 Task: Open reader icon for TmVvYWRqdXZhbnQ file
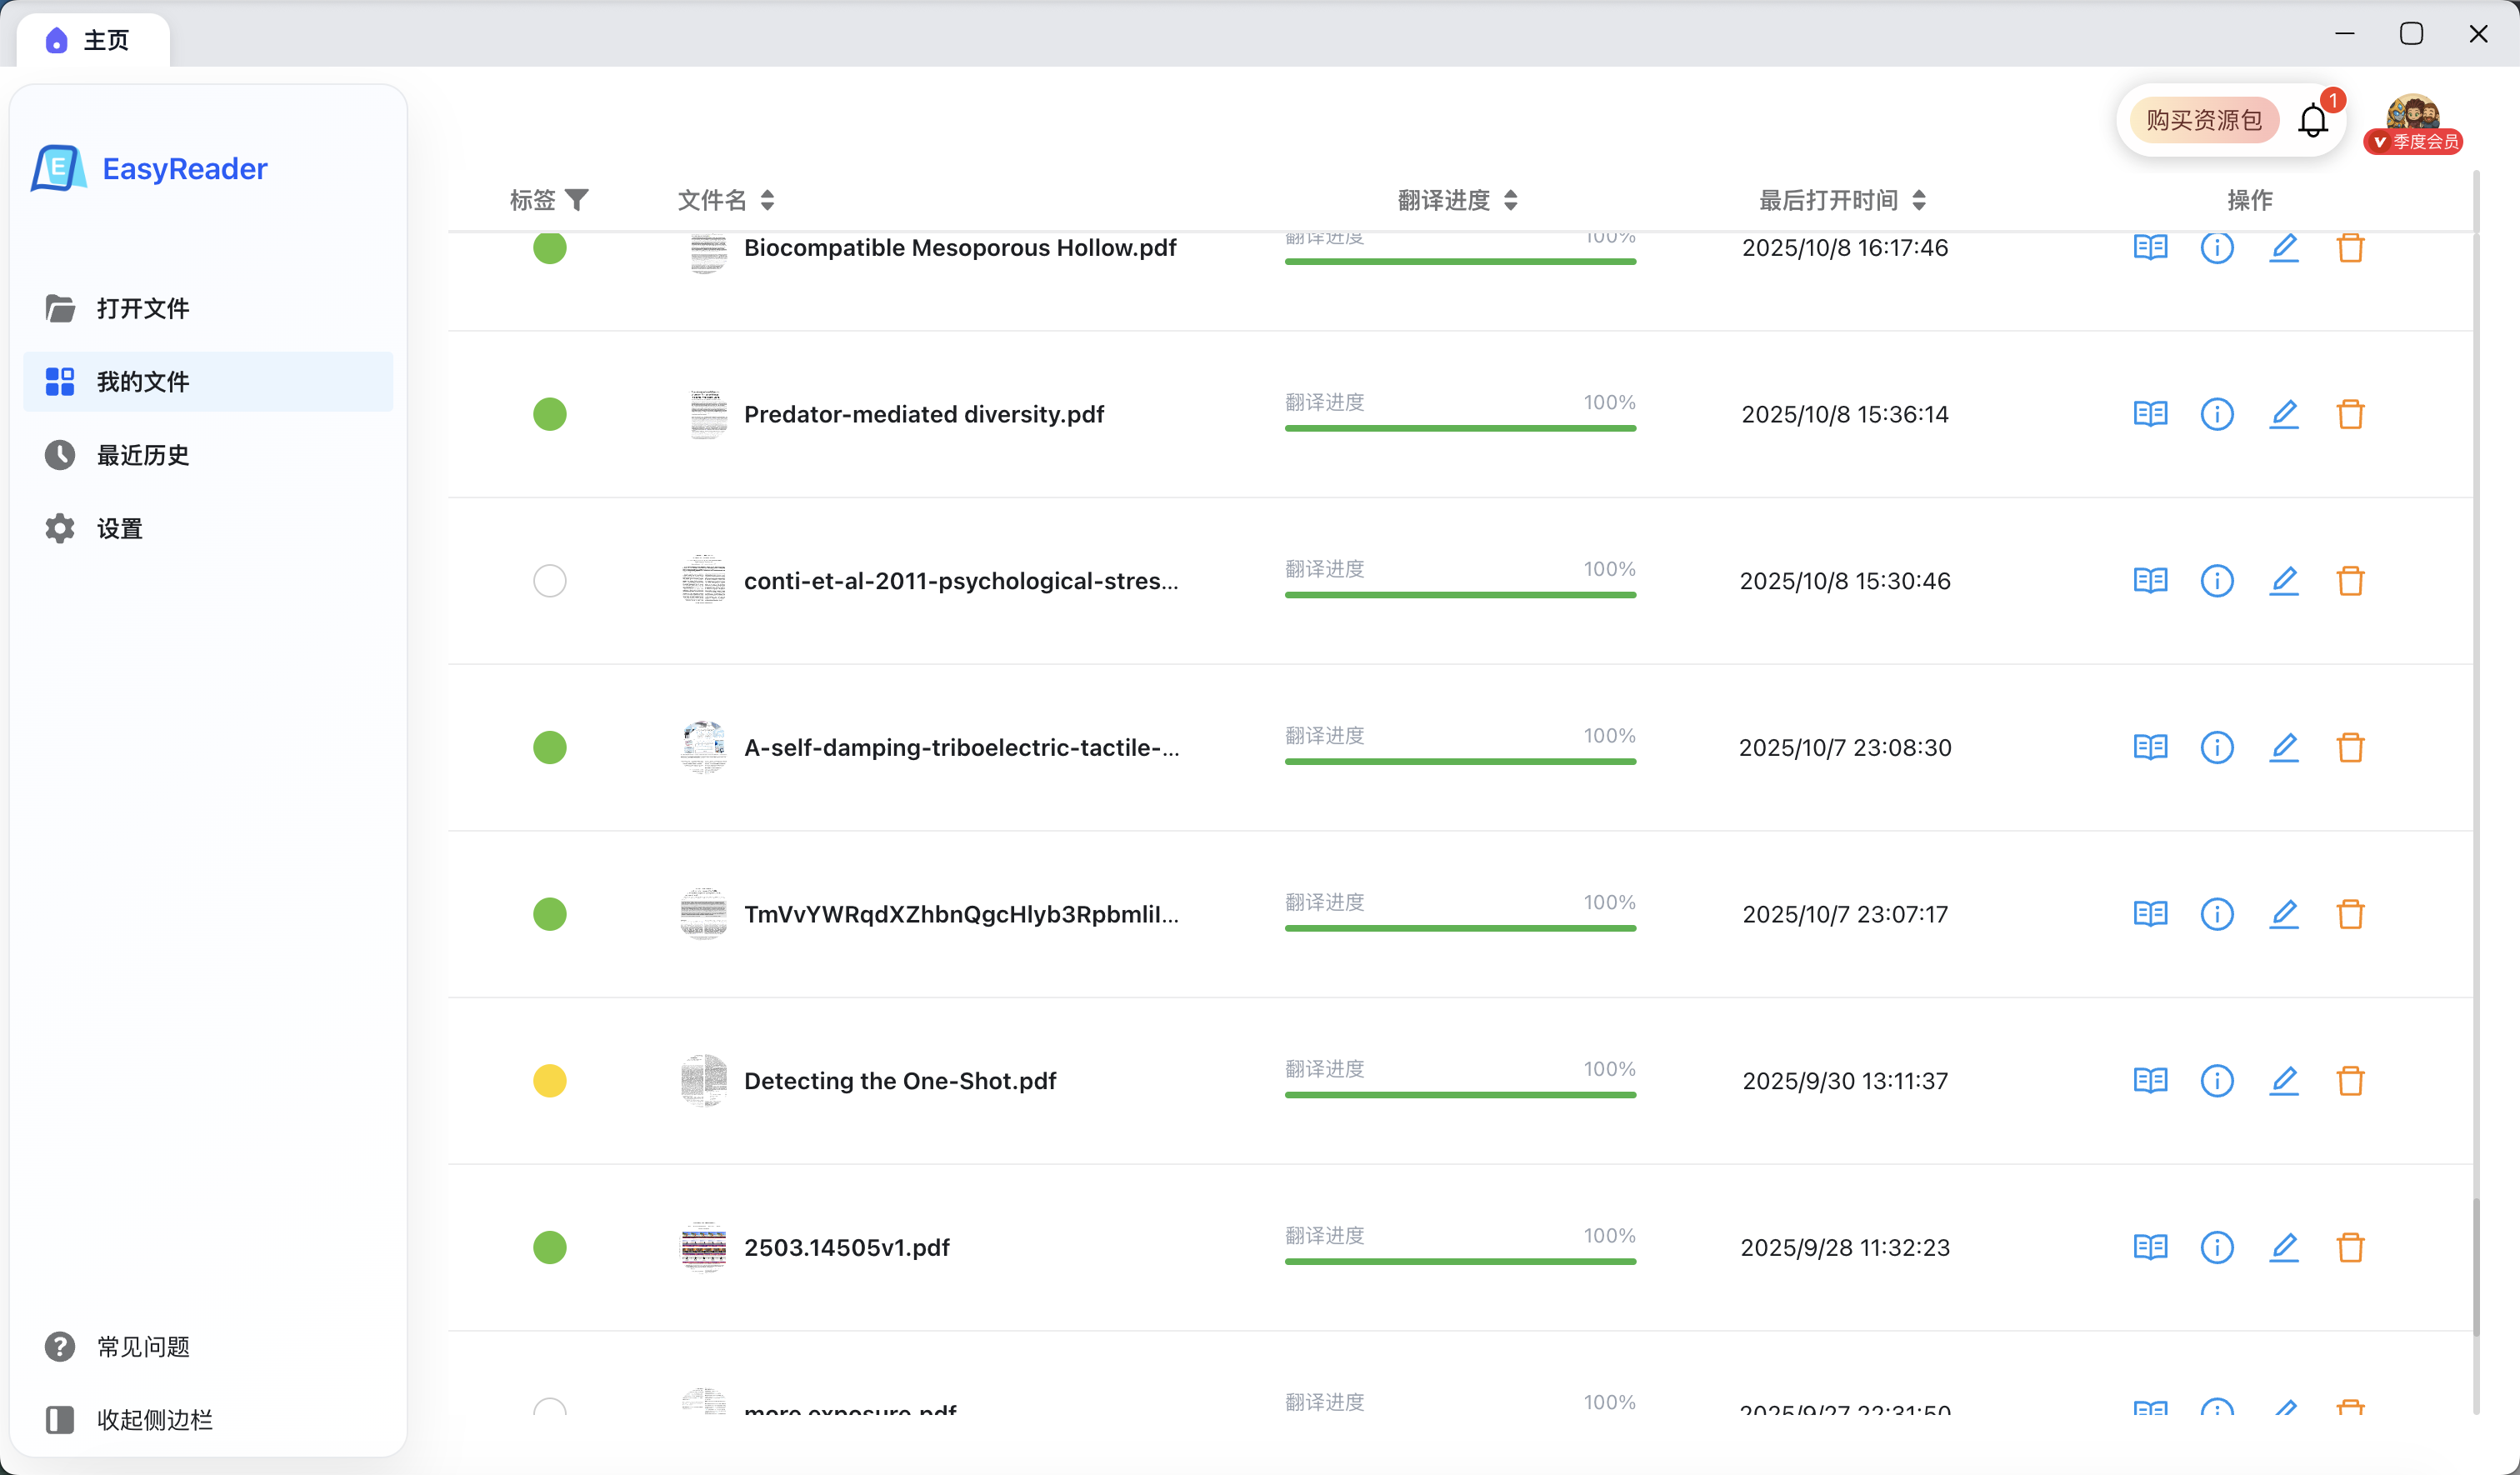(2150, 914)
